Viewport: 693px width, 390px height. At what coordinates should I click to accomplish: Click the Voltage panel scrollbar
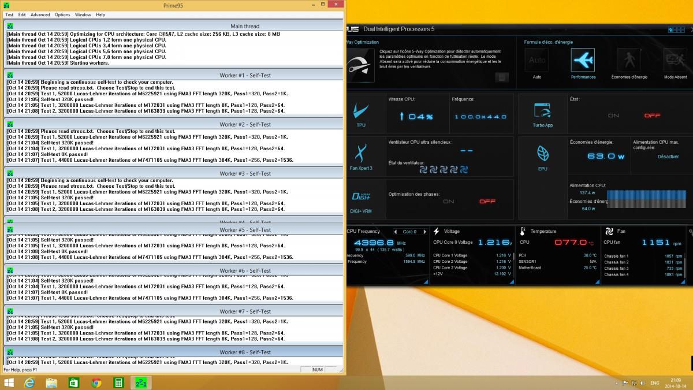coord(513,265)
